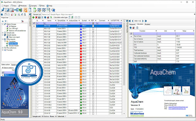Screen dimensions: 196x121
Task: Click the database import green arrow icon
Action: 21,10
